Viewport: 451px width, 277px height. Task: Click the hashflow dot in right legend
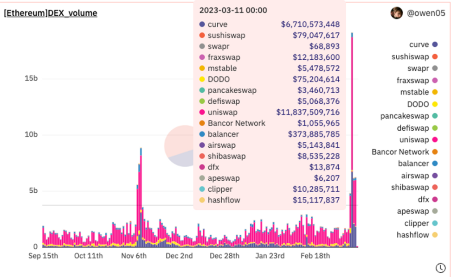[x=435, y=235]
